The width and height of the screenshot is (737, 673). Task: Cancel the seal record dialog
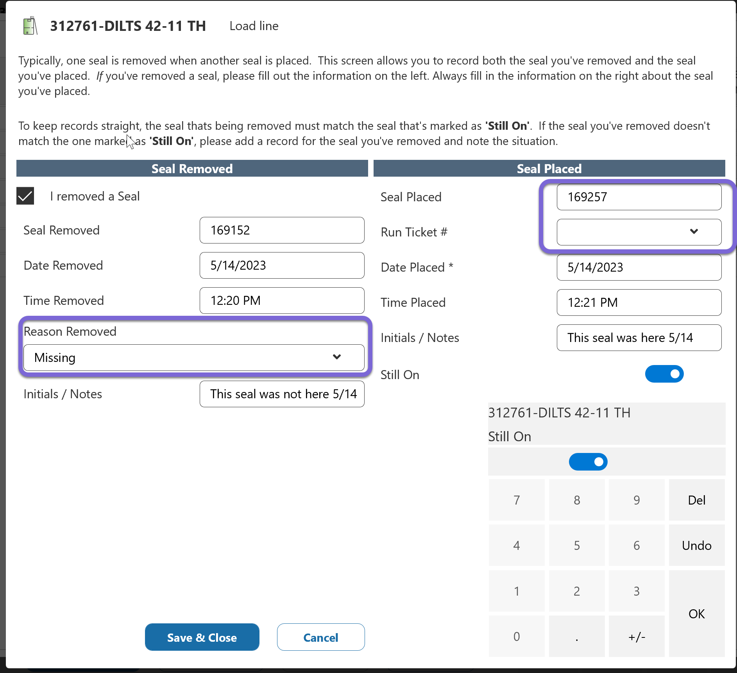[320, 637]
